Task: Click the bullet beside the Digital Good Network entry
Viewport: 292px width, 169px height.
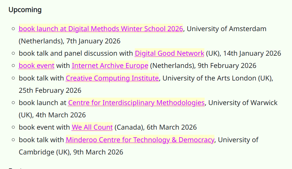Action: (x=13, y=53)
